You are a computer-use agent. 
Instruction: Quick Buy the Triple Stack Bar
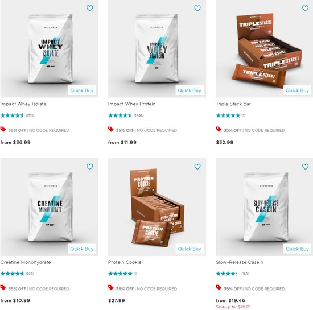(297, 90)
